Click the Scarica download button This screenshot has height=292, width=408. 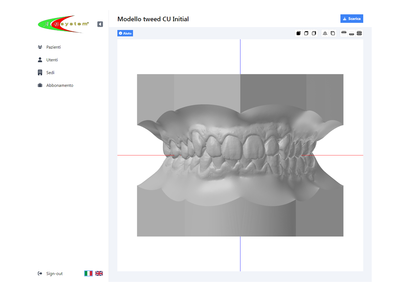(x=352, y=19)
